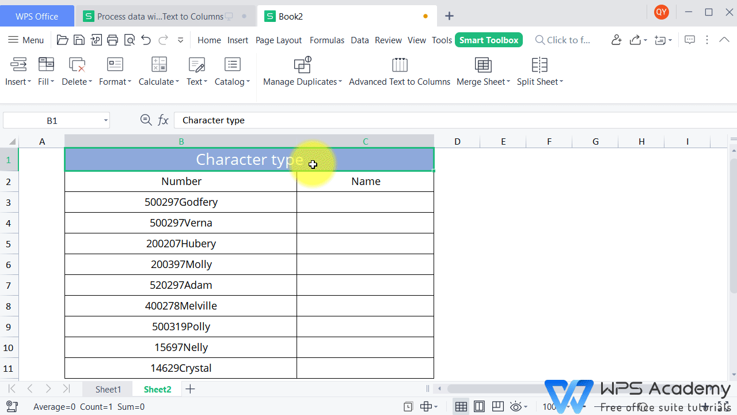Click the Catalog icon
The image size is (737, 415).
point(233,64)
